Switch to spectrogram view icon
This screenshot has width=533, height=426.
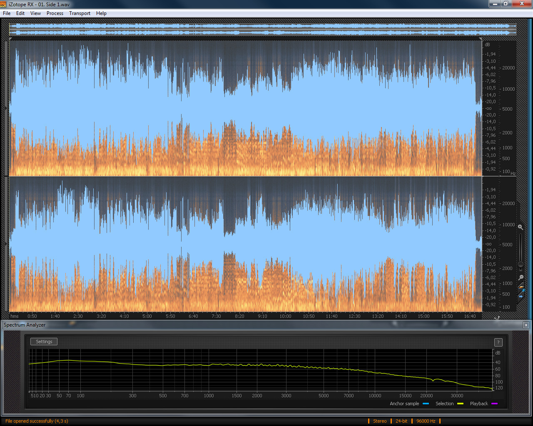(x=521, y=287)
